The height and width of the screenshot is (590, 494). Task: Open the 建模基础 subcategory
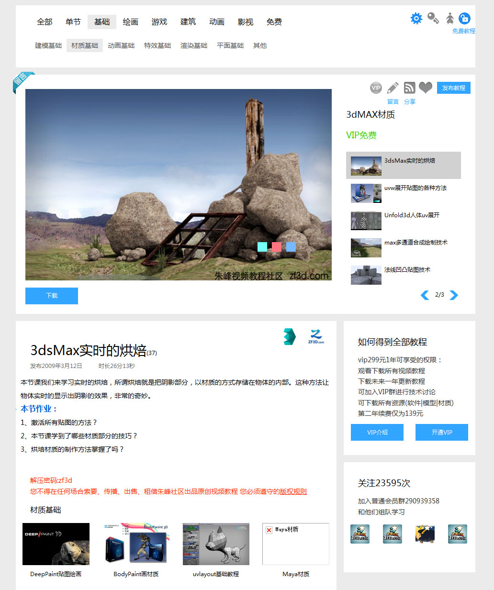[48, 45]
